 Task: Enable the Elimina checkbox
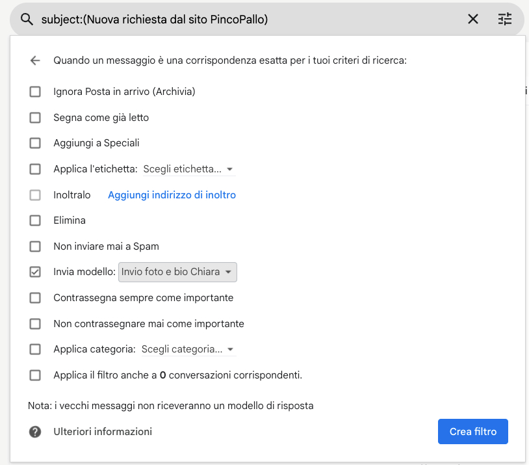click(35, 220)
